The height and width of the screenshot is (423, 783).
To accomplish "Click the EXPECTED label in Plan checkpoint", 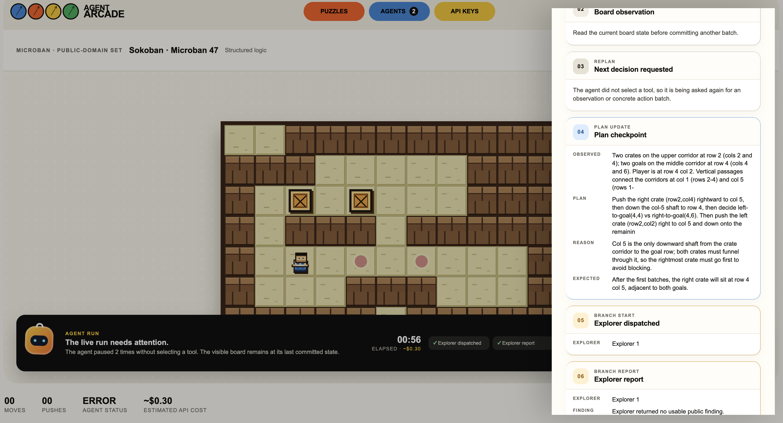I will click(586, 278).
